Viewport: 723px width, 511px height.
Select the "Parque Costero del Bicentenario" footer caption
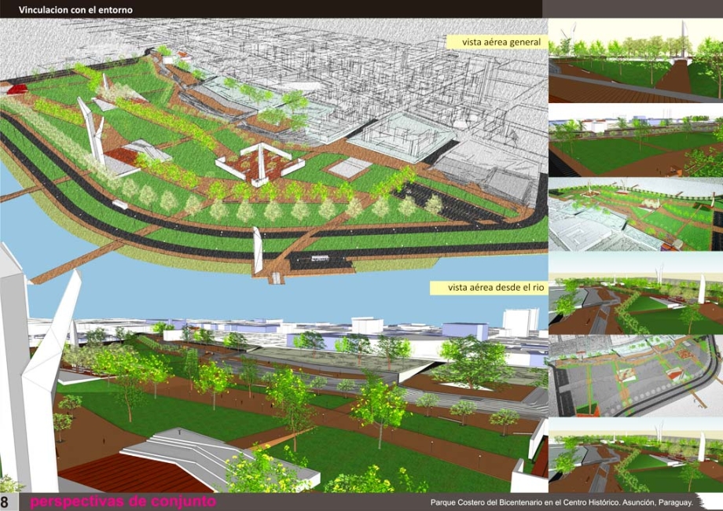click(x=561, y=502)
